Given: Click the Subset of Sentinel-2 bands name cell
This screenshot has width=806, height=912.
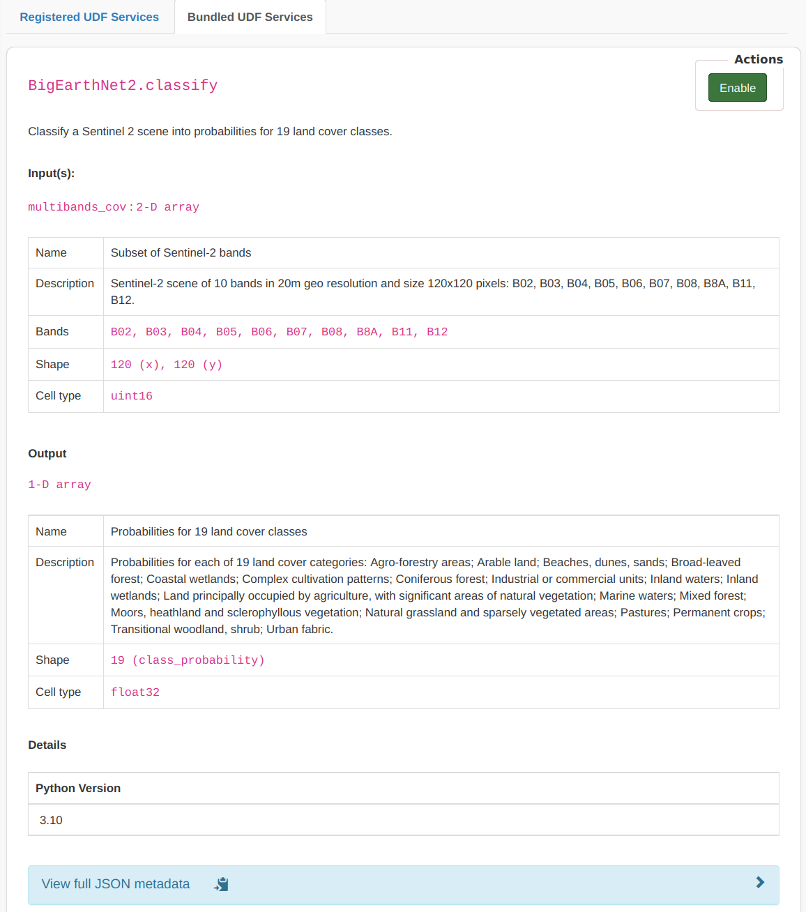Looking at the screenshot, I should point(181,252).
